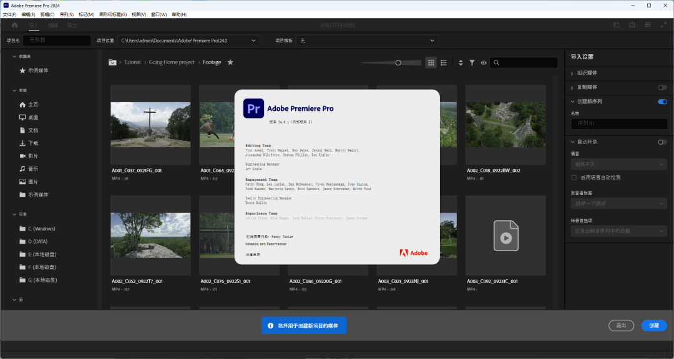Adjust thumbnail size slider handle

click(x=398, y=63)
